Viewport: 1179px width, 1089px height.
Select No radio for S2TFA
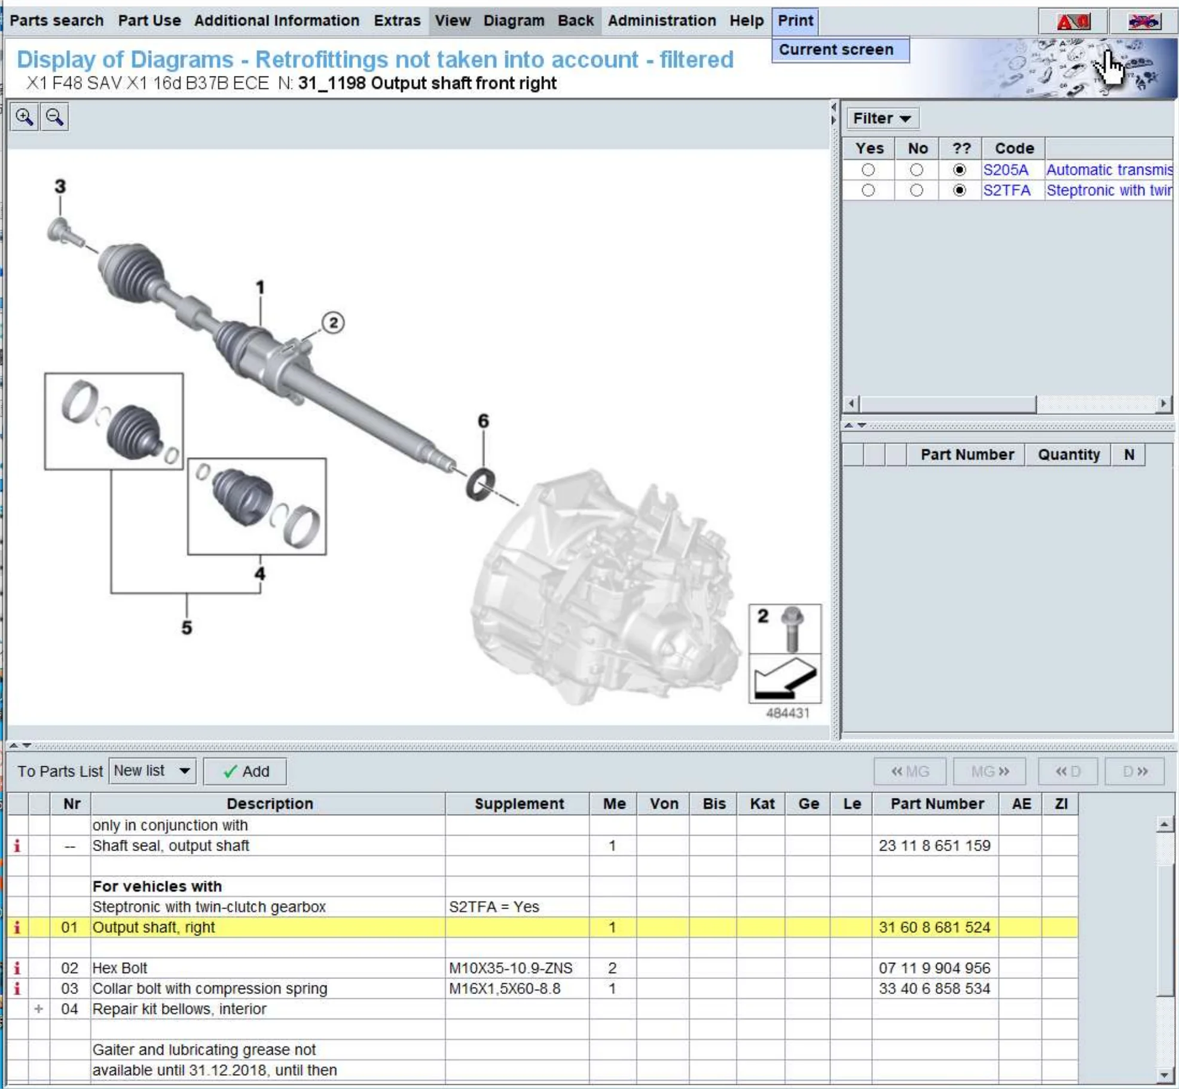click(x=916, y=190)
